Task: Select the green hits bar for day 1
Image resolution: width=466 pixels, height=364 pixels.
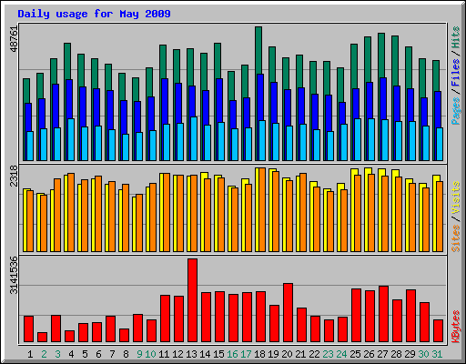Action: click(x=26, y=91)
